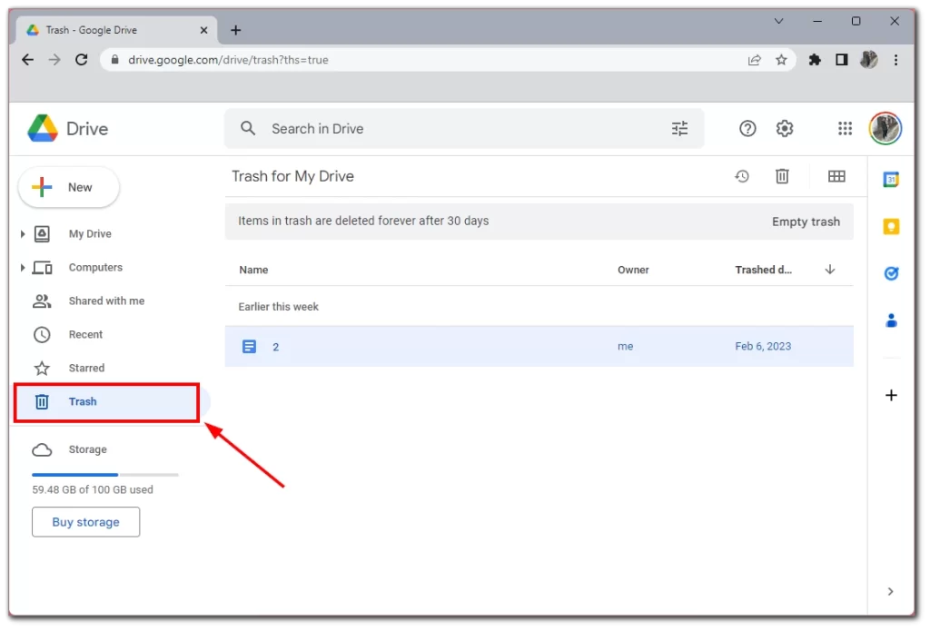Click the share page icon in address bar
930x631 pixels.
[755, 59]
